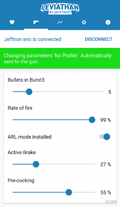Viewport: 120px width, 207px height.
Task: Select the gun settings tab icon
Action: pos(36,22)
